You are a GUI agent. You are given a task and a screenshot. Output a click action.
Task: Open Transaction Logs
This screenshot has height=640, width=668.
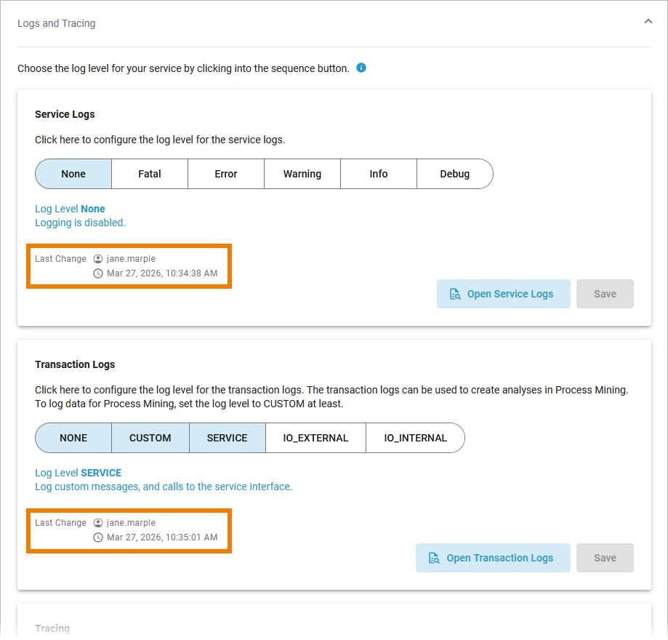coord(493,558)
